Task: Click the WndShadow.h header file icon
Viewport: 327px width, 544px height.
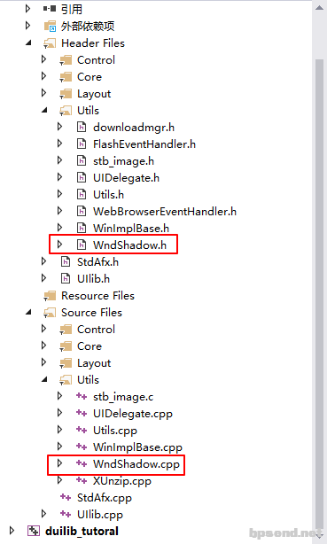Action: [x=82, y=245]
